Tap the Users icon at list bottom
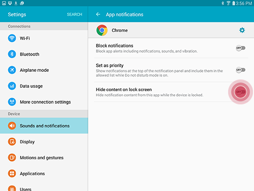The height and width of the screenshot is (191, 254). 12,188
